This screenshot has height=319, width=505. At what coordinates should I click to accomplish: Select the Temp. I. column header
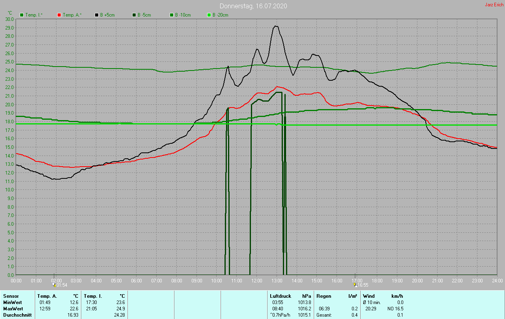pos(93,296)
